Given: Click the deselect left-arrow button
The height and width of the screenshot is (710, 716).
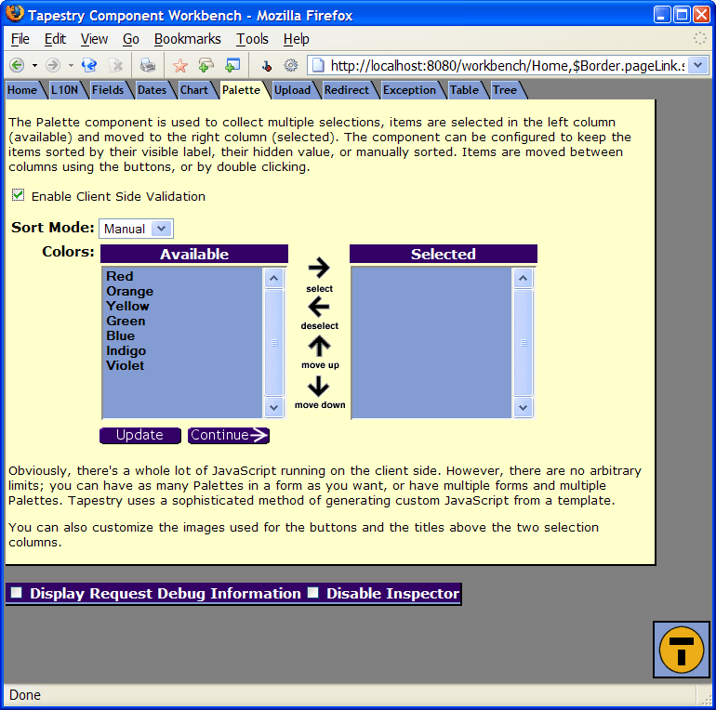Looking at the screenshot, I should (x=319, y=307).
